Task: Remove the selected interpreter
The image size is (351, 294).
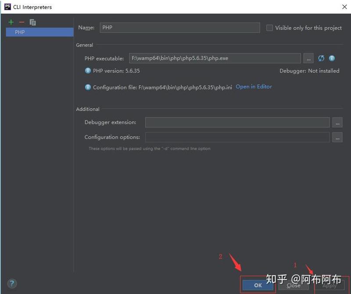Action: (x=21, y=22)
